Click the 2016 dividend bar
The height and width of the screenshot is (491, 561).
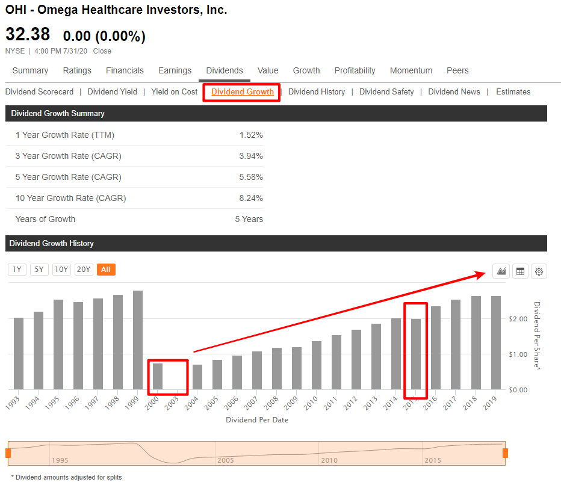436,348
